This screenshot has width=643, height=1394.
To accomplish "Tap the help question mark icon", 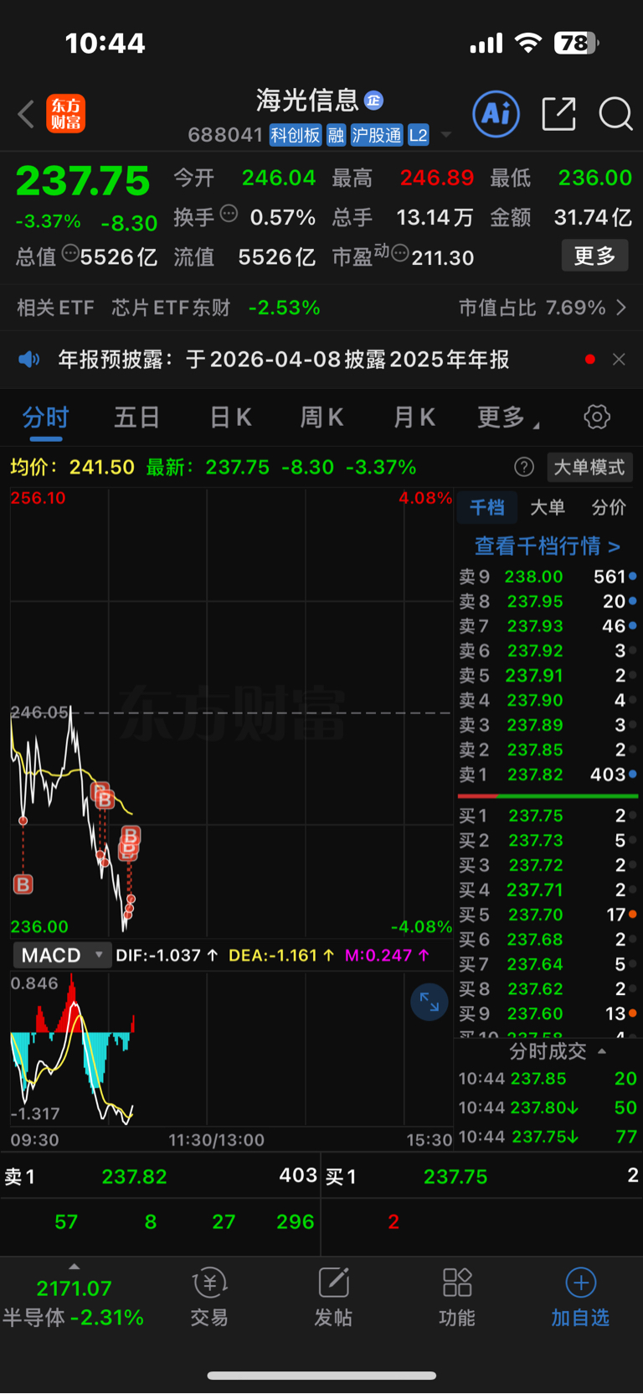I will coord(524,467).
